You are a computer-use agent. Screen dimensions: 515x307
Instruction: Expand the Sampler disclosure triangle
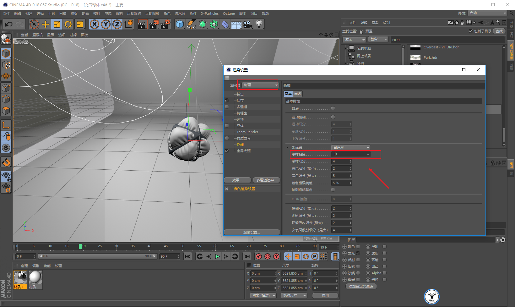(x=287, y=147)
